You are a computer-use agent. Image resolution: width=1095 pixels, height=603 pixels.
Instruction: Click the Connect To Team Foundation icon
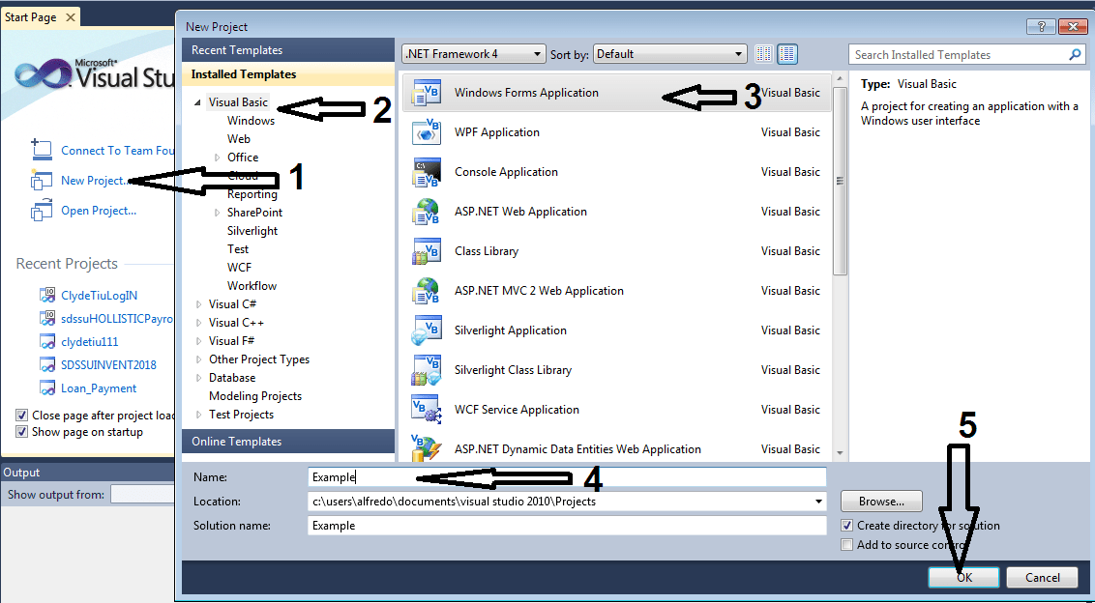[42, 150]
